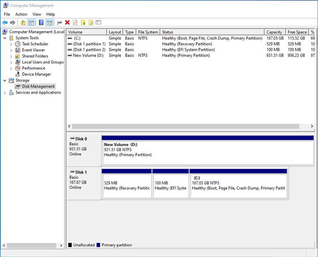Open the Action menu
Viewport: 318px width, 257px height.
(x=21, y=14)
